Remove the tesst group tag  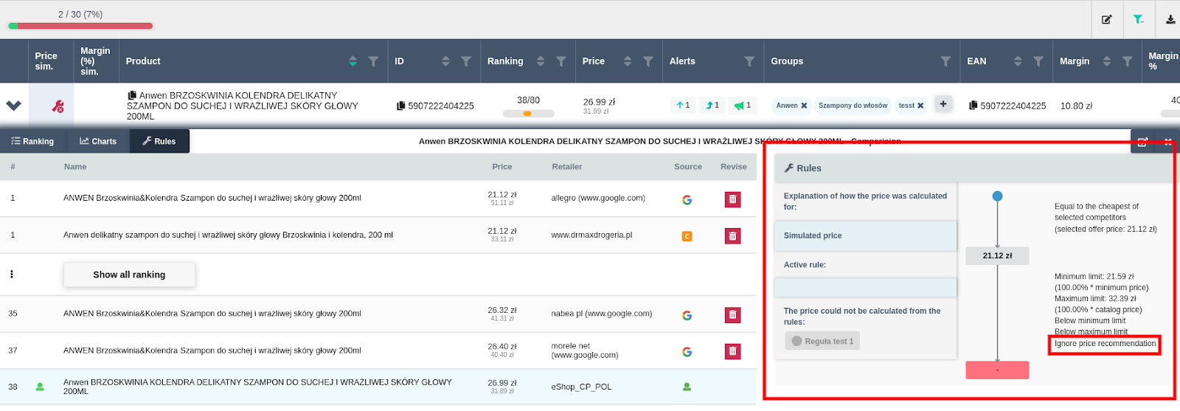point(920,106)
